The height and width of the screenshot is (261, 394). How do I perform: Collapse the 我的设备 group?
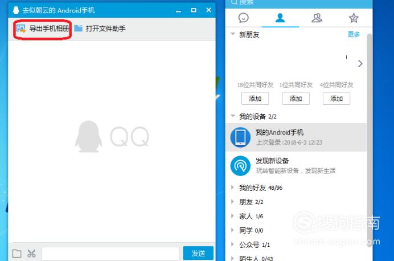pyautogui.click(x=233, y=116)
